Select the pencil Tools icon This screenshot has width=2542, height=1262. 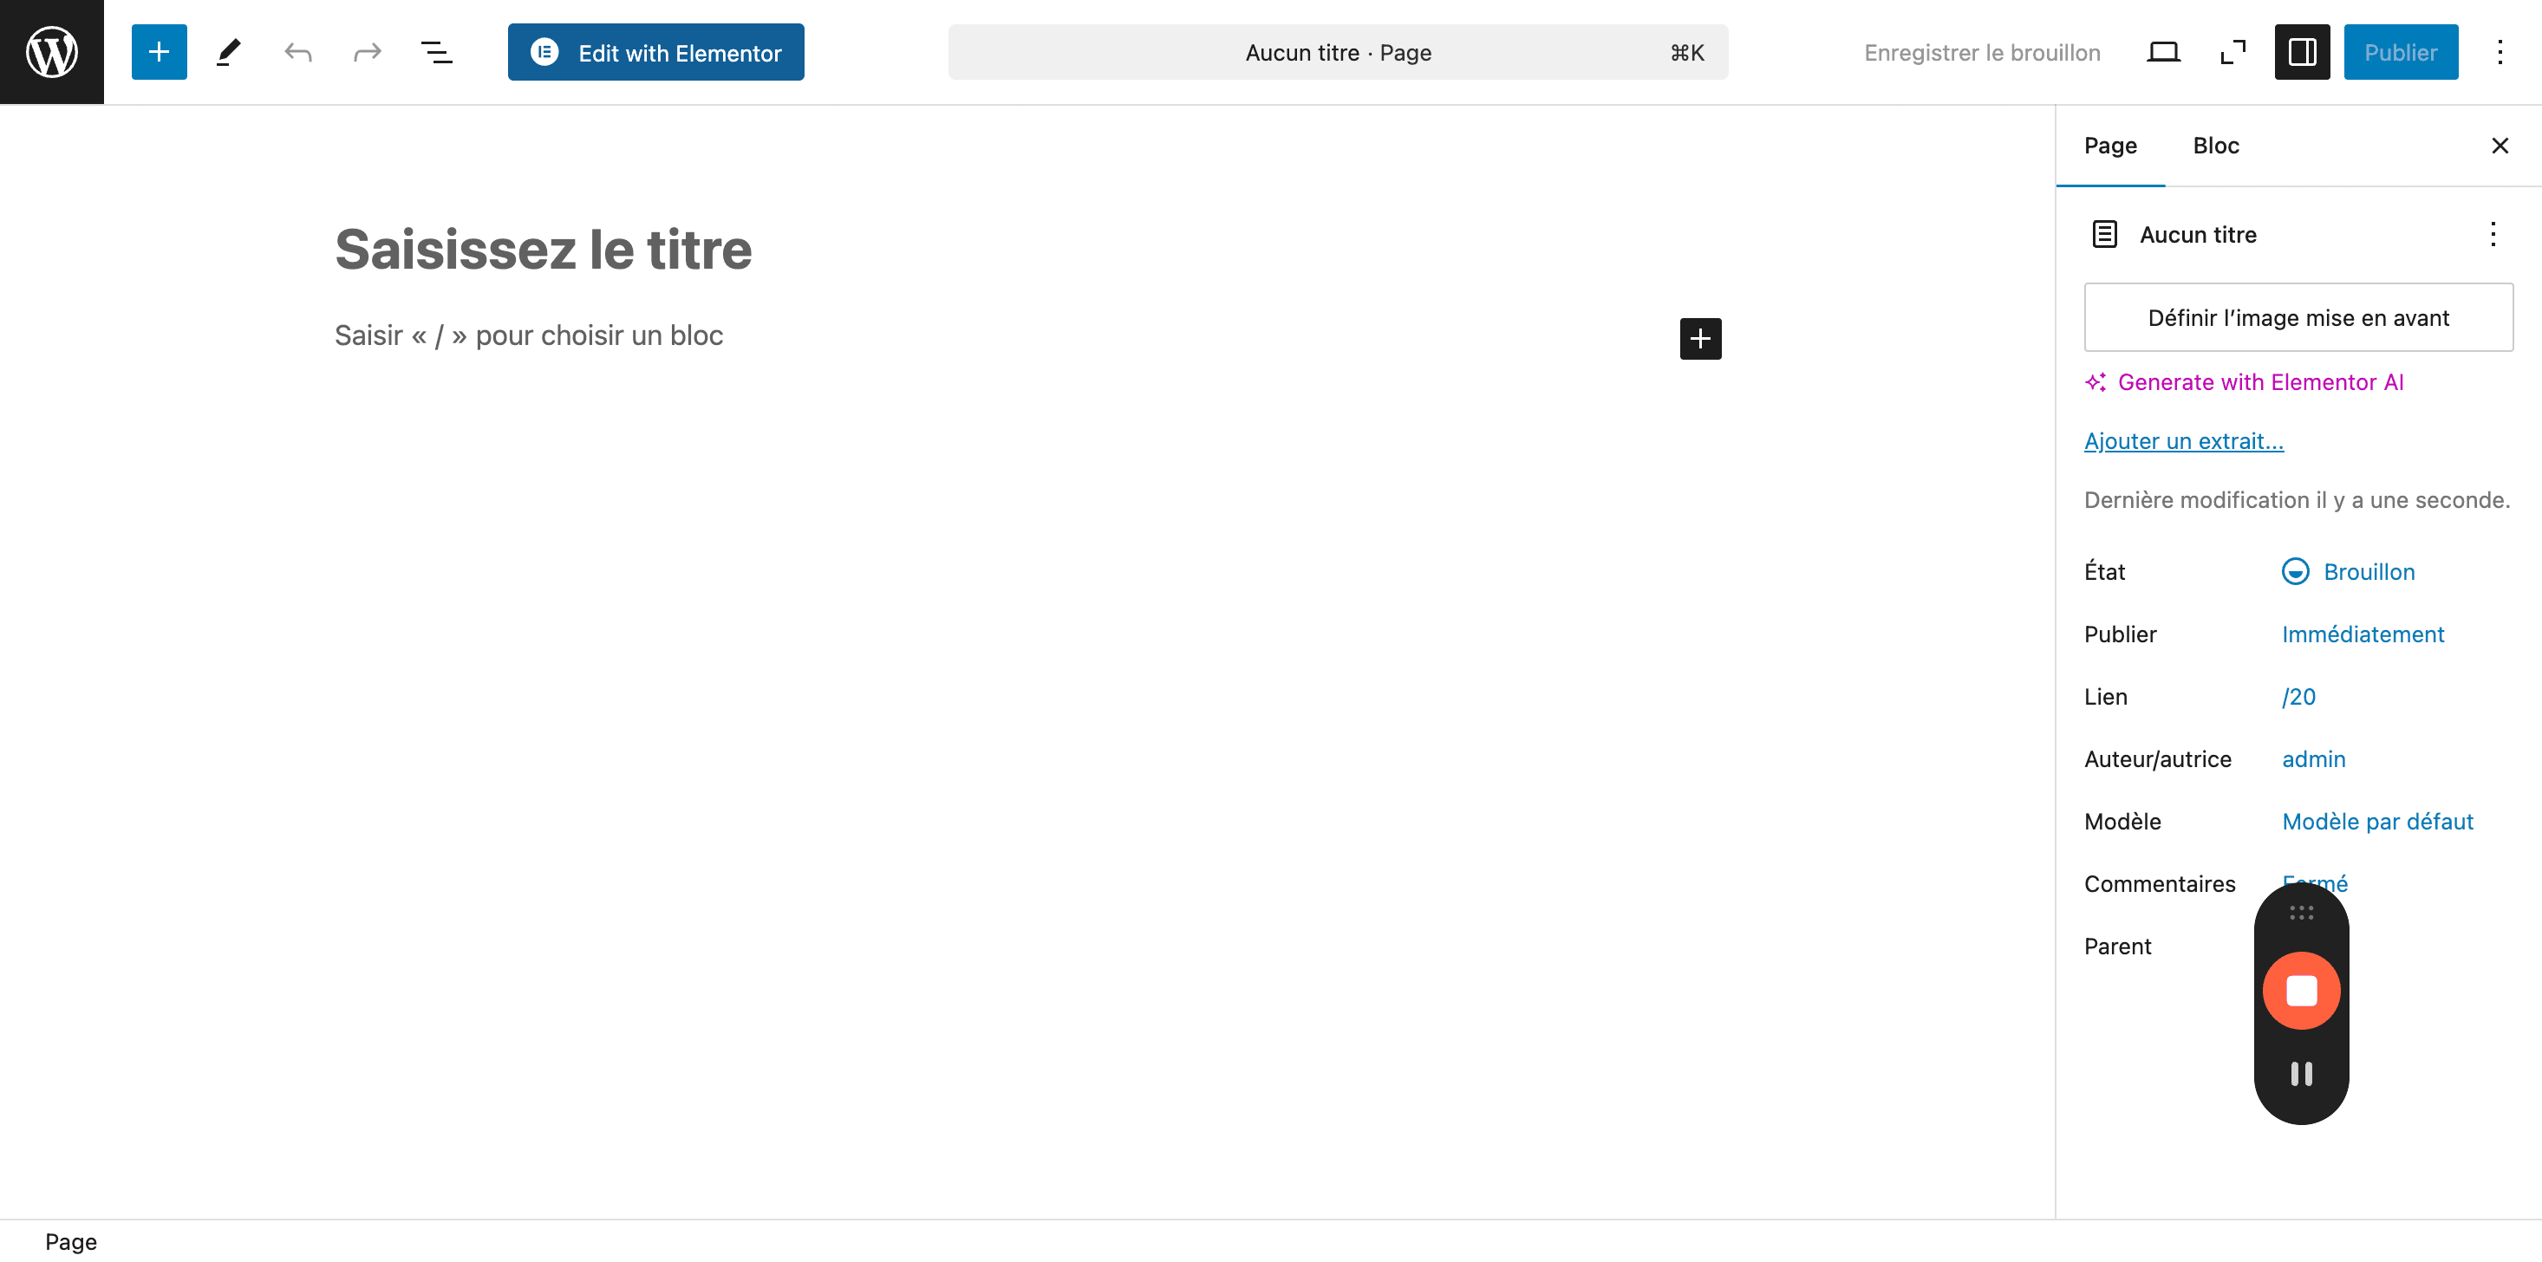[x=228, y=52]
